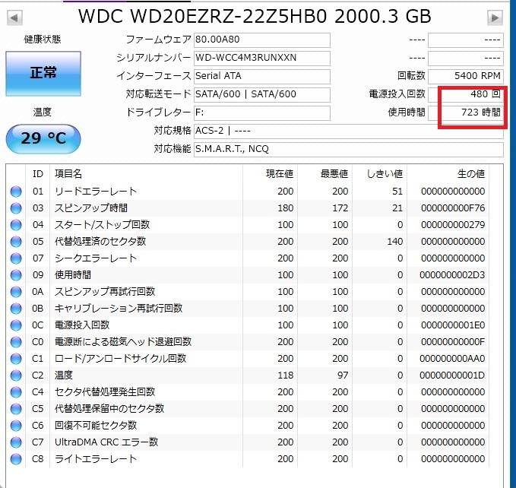Viewport: 516px width, 488px height.
Task: Click the rotation field 5400 RPM
Action: click(x=466, y=76)
